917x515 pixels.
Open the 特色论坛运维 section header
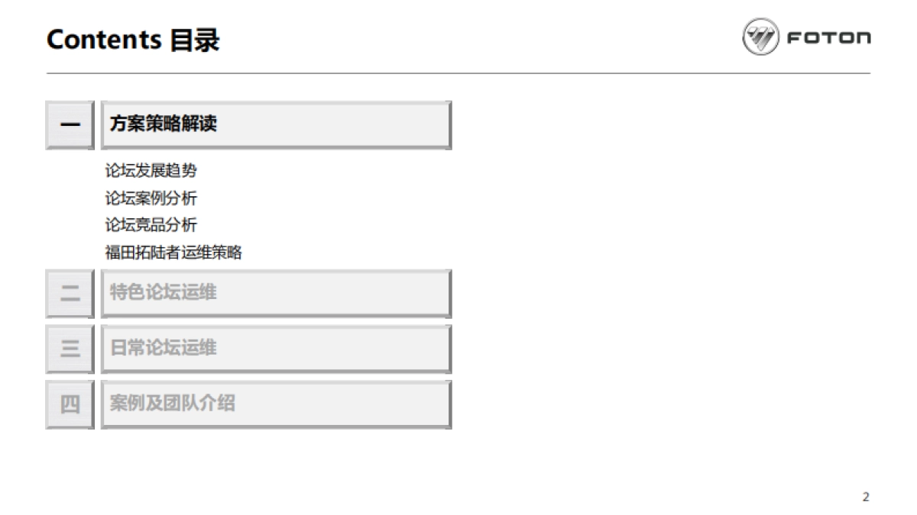point(164,292)
